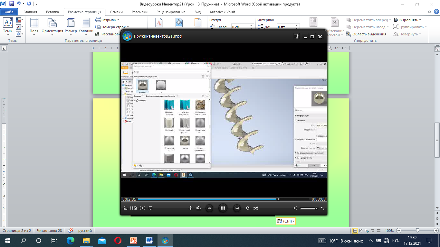Open Windows Start menu
The image size is (440, 247).
pyautogui.click(x=7, y=241)
